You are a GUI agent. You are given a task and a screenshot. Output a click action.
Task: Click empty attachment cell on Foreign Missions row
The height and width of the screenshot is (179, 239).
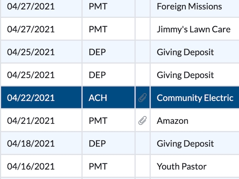[143, 6]
